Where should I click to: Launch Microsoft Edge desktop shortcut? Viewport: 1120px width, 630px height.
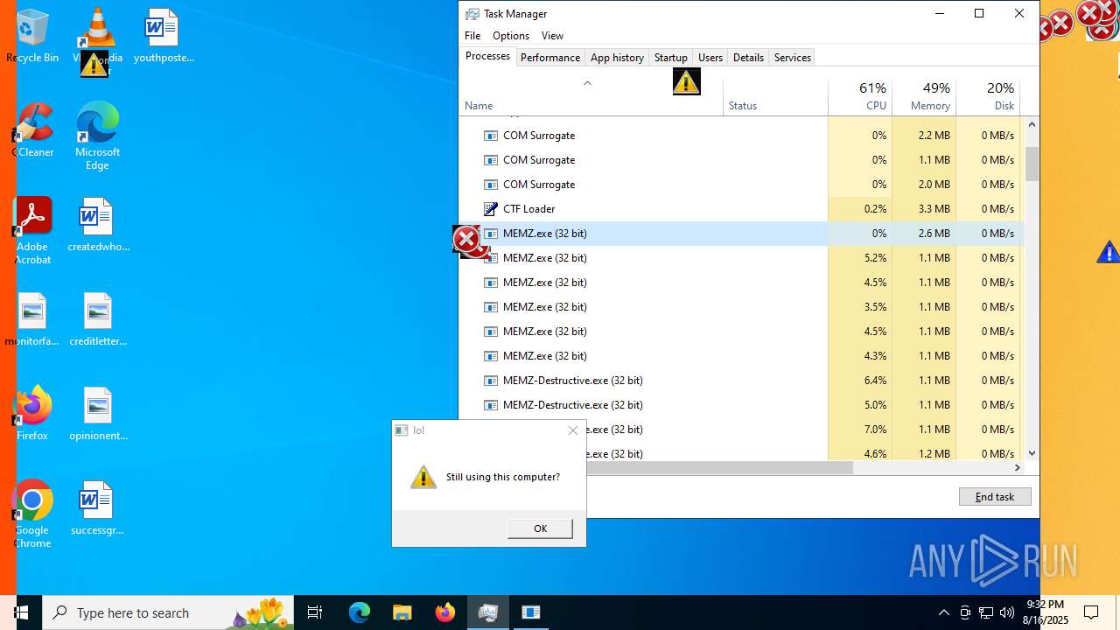pos(97,136)
